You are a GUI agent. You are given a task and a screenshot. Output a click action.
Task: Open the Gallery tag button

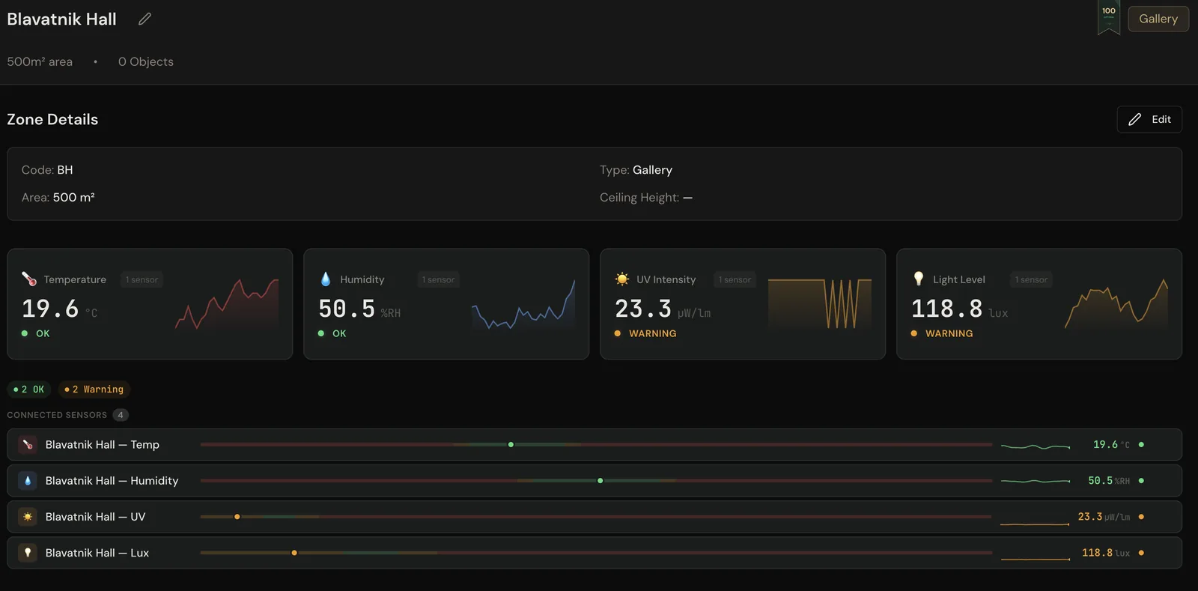(x=1158, y=19)
